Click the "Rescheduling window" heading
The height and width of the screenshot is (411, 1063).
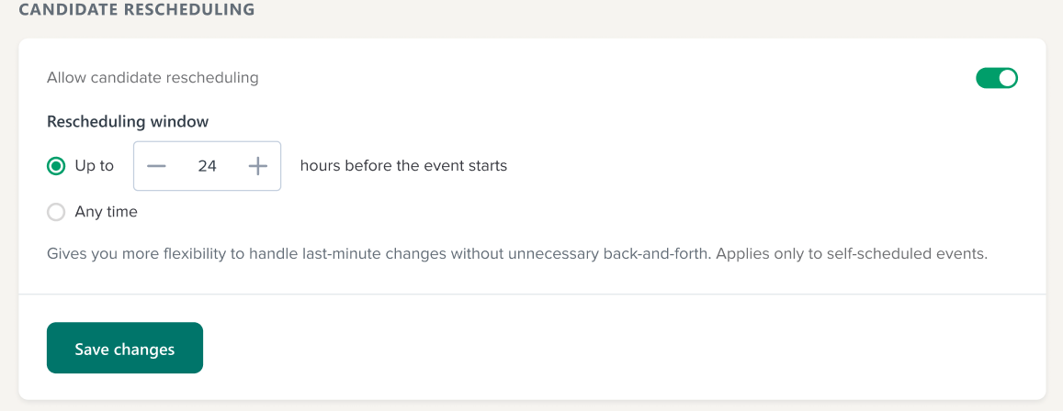coord(128,121)
